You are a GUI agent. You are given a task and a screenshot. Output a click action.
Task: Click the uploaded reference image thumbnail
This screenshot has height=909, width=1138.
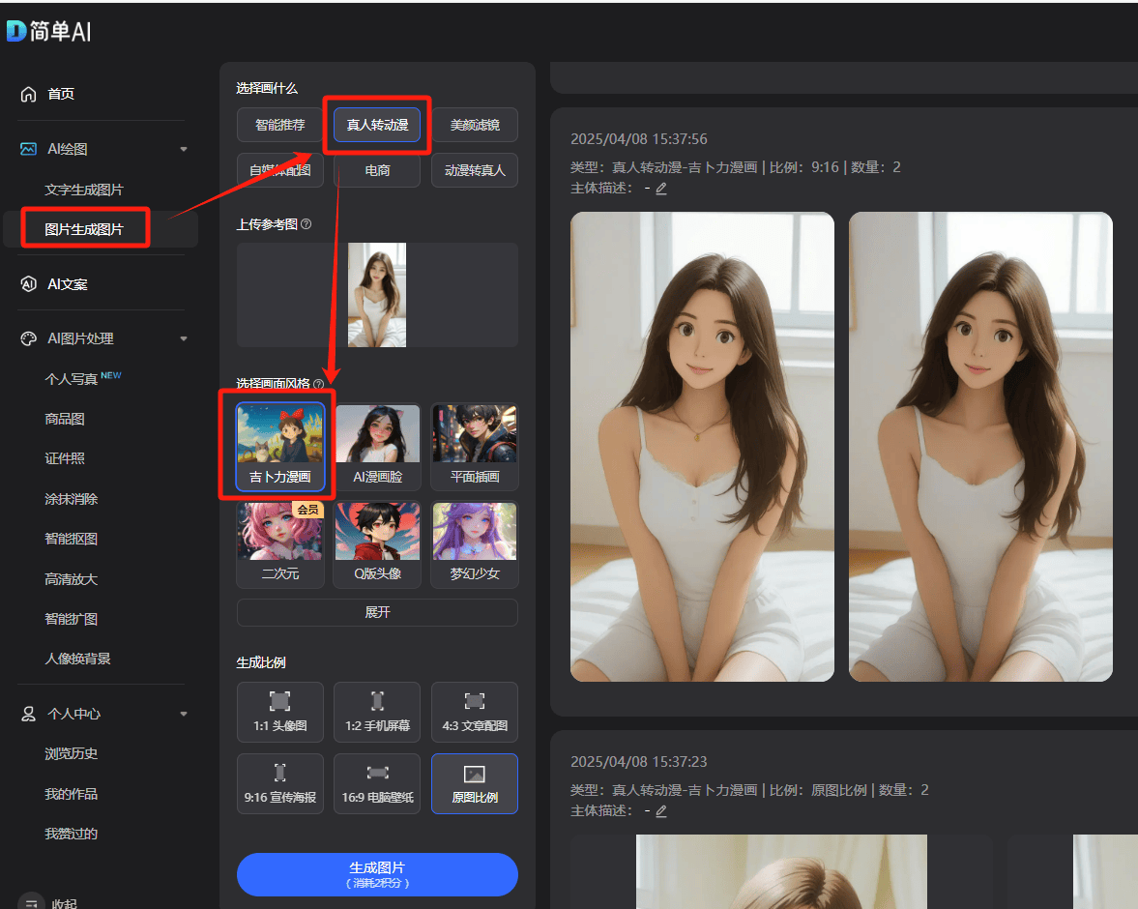[x=377, y=295]
